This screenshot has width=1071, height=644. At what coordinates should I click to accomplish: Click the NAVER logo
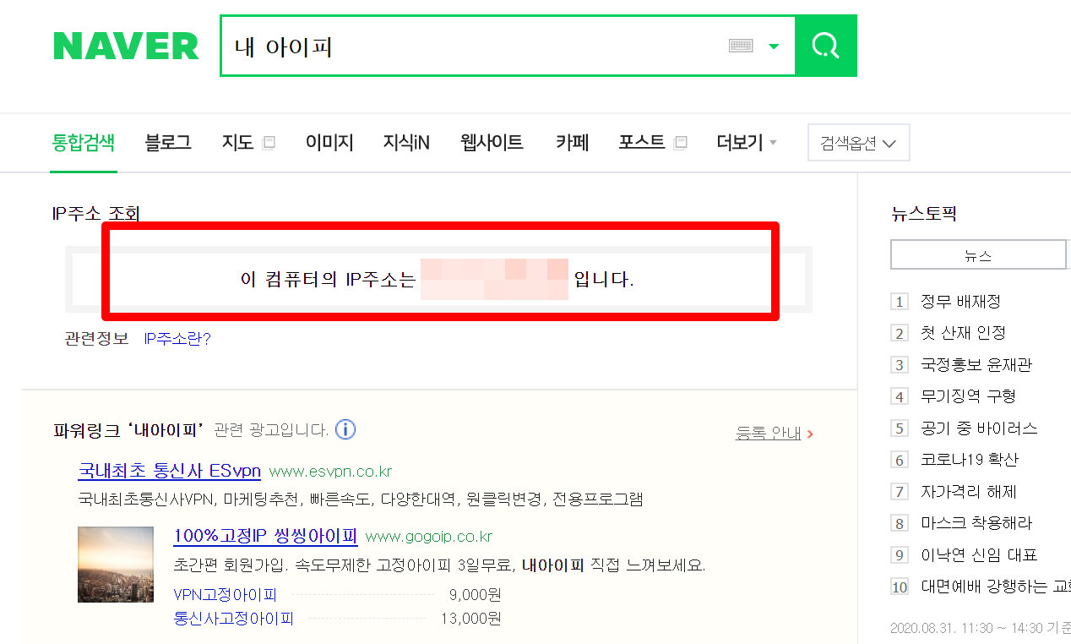tap(126, 46)
